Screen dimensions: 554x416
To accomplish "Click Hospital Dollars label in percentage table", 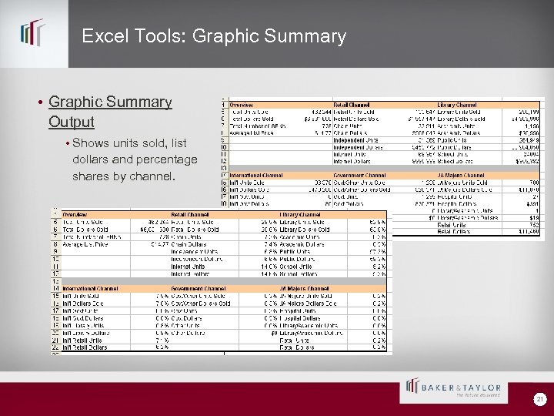I will click(300, 318).
